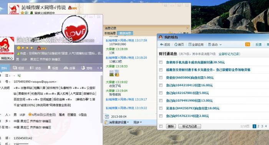Click chat message 13就13吧
Image resolution: width=269 pixels, height=145 pixels.
pyautogui.click(x=115, y=61)
